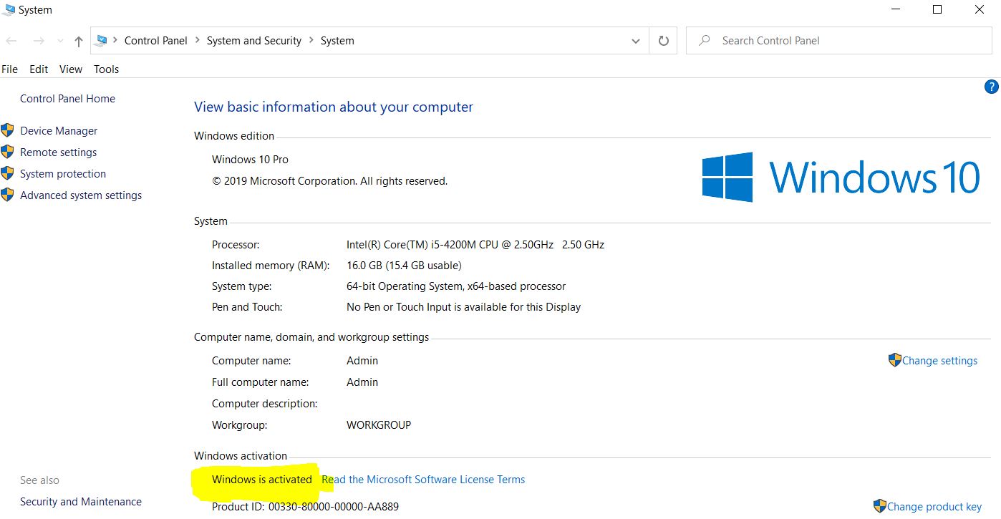Click the computer icon in the address bar
1001x519 pixels.
click(102, 41)
